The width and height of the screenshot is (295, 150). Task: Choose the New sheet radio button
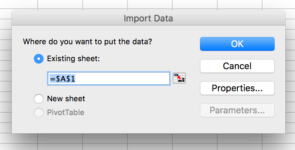[x=38, y=99]
